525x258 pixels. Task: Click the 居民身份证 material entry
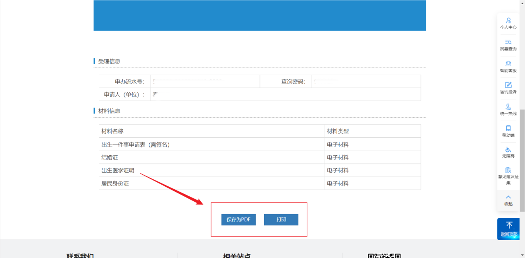pyautogui.click(x=115, y=183)
